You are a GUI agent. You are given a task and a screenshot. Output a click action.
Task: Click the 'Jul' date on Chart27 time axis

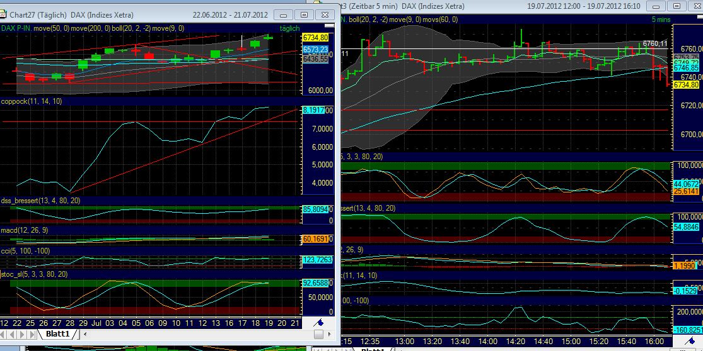pyautogui.click(x=96, y=323)
